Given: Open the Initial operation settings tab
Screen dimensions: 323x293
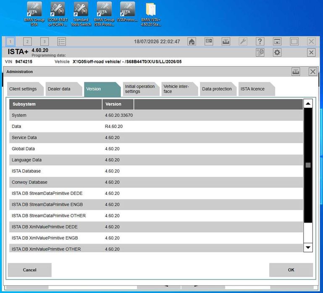Looking at the screenshot, I should pyautogui.click(x=141, y=89).
